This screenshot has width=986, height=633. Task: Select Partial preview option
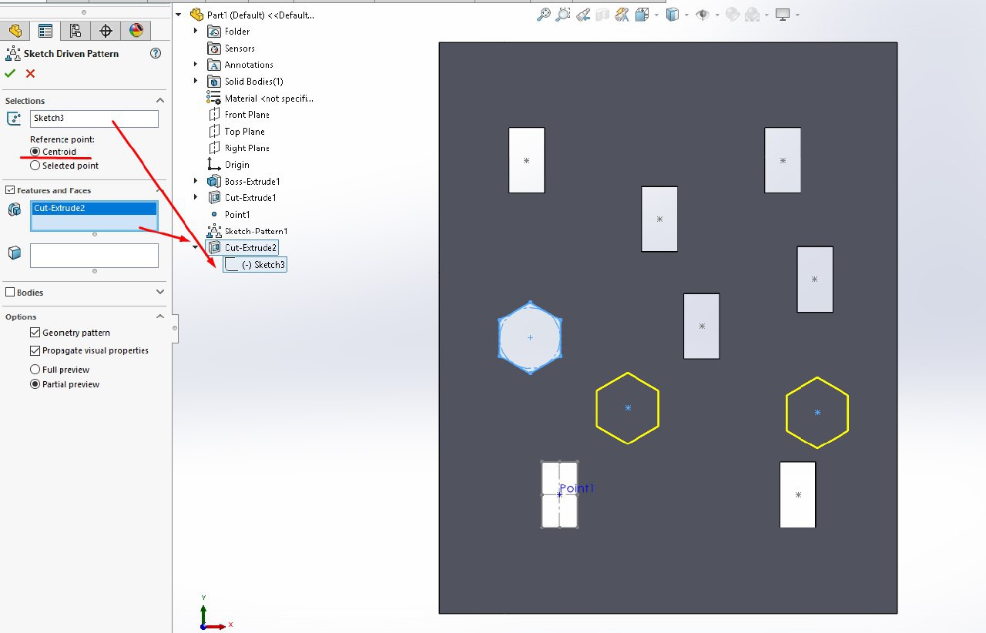35,384
